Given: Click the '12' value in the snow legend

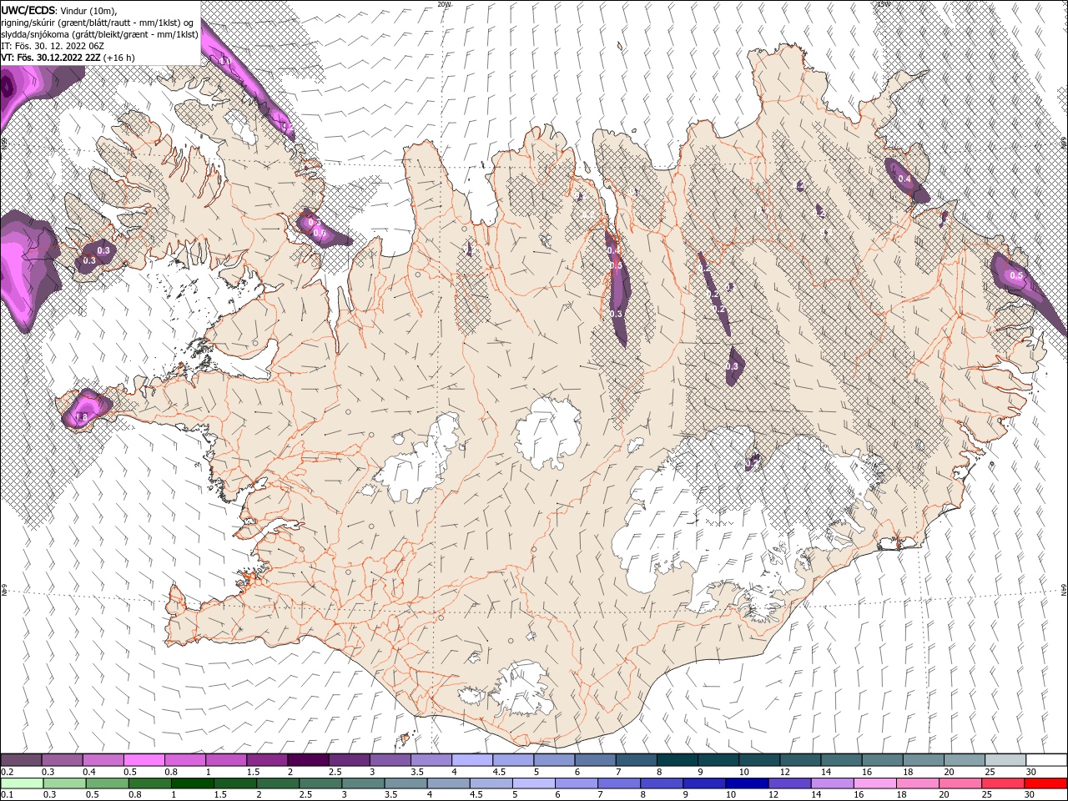Looking at the screenshot, I should tap(785, 772).
